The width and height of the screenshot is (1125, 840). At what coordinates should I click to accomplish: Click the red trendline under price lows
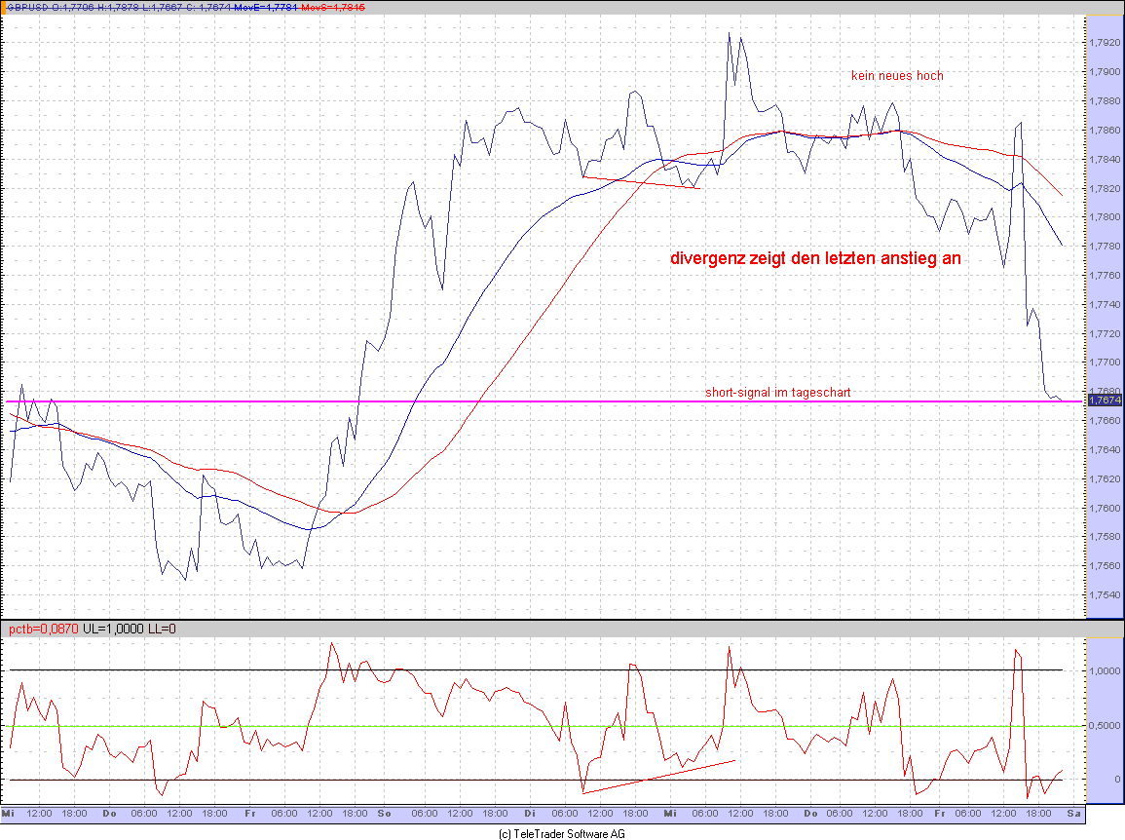[x=641, y=182]
